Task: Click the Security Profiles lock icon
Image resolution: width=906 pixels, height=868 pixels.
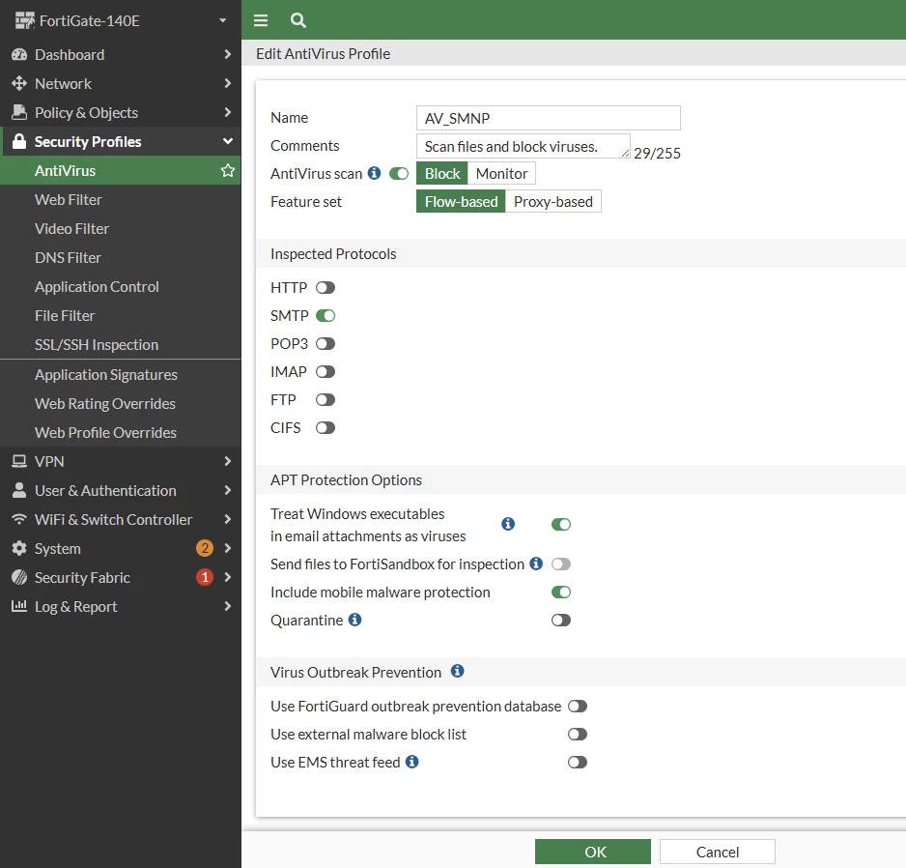Action: 19,141
